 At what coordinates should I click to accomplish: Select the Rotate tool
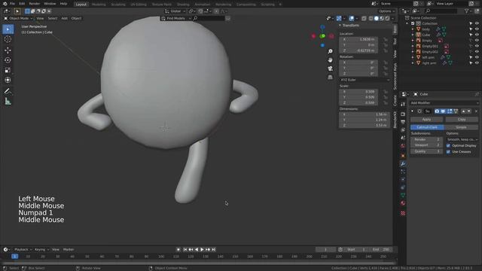(x=8, y=60)
